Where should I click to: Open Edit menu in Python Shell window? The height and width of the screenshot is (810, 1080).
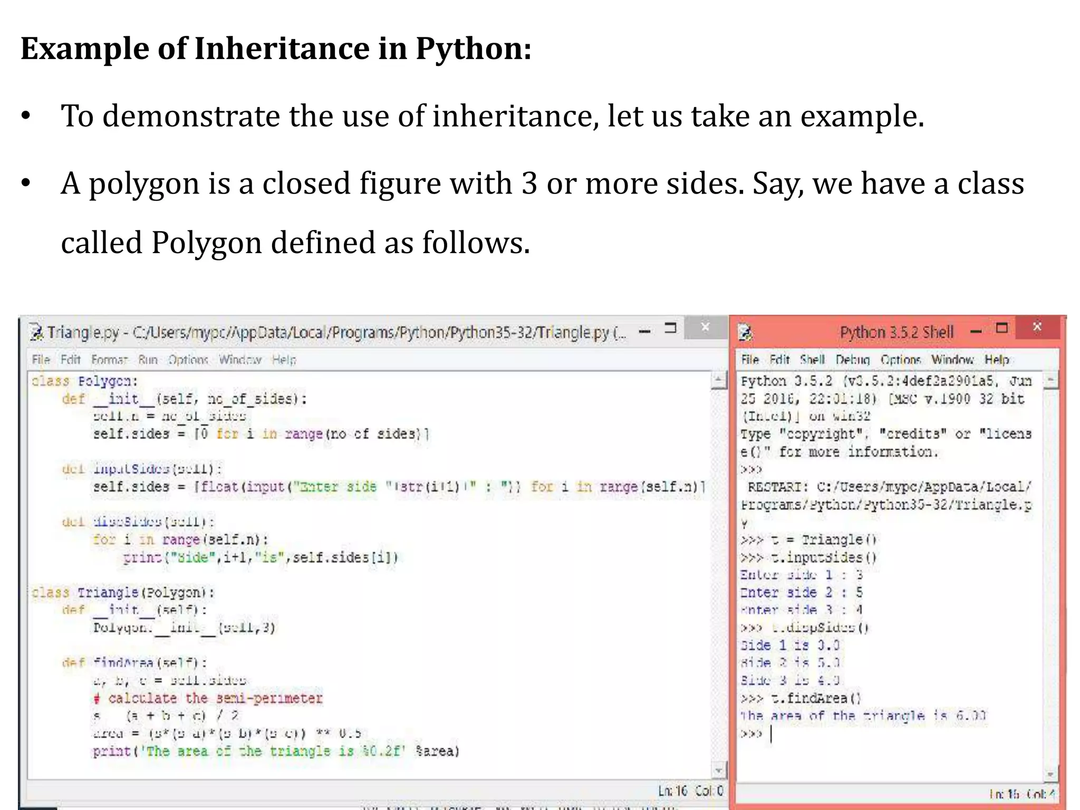[x=779, y=360]
